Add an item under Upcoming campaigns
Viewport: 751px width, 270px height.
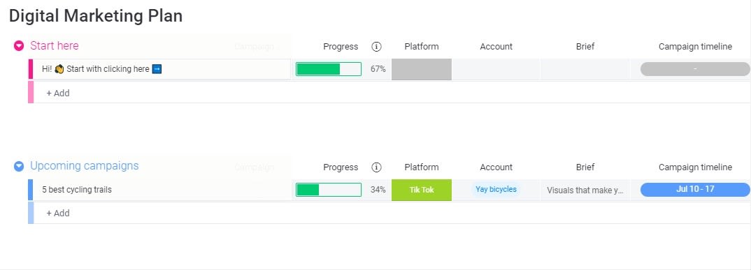click(58, 213)
